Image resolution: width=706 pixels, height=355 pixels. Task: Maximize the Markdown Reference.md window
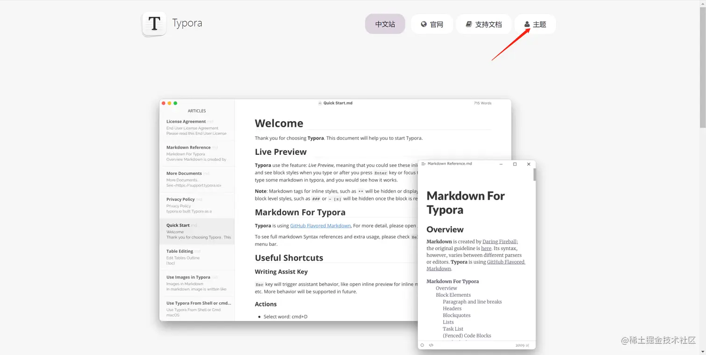click(515, 164)
